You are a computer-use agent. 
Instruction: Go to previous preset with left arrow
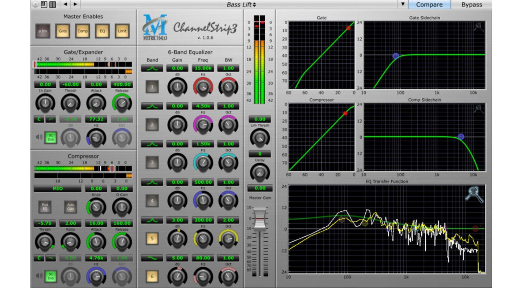point(65,4)
